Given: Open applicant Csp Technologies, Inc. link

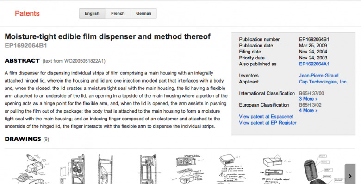Looking at the screenshot, I should [x=323, y=82].
